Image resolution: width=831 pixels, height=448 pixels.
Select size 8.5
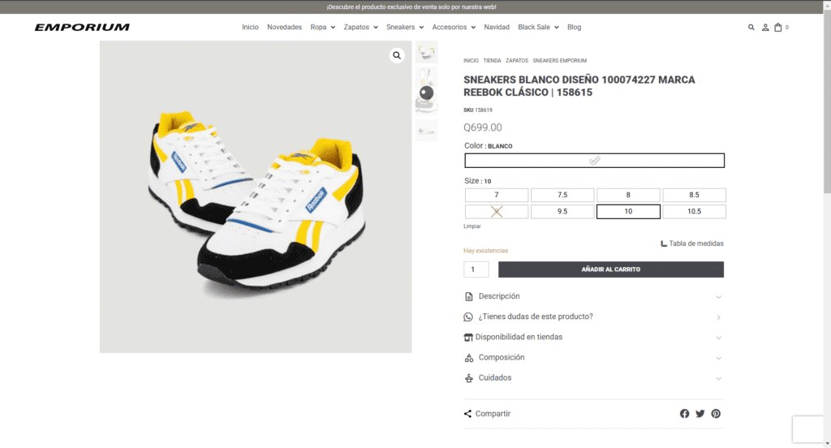(x=694, y=195)
